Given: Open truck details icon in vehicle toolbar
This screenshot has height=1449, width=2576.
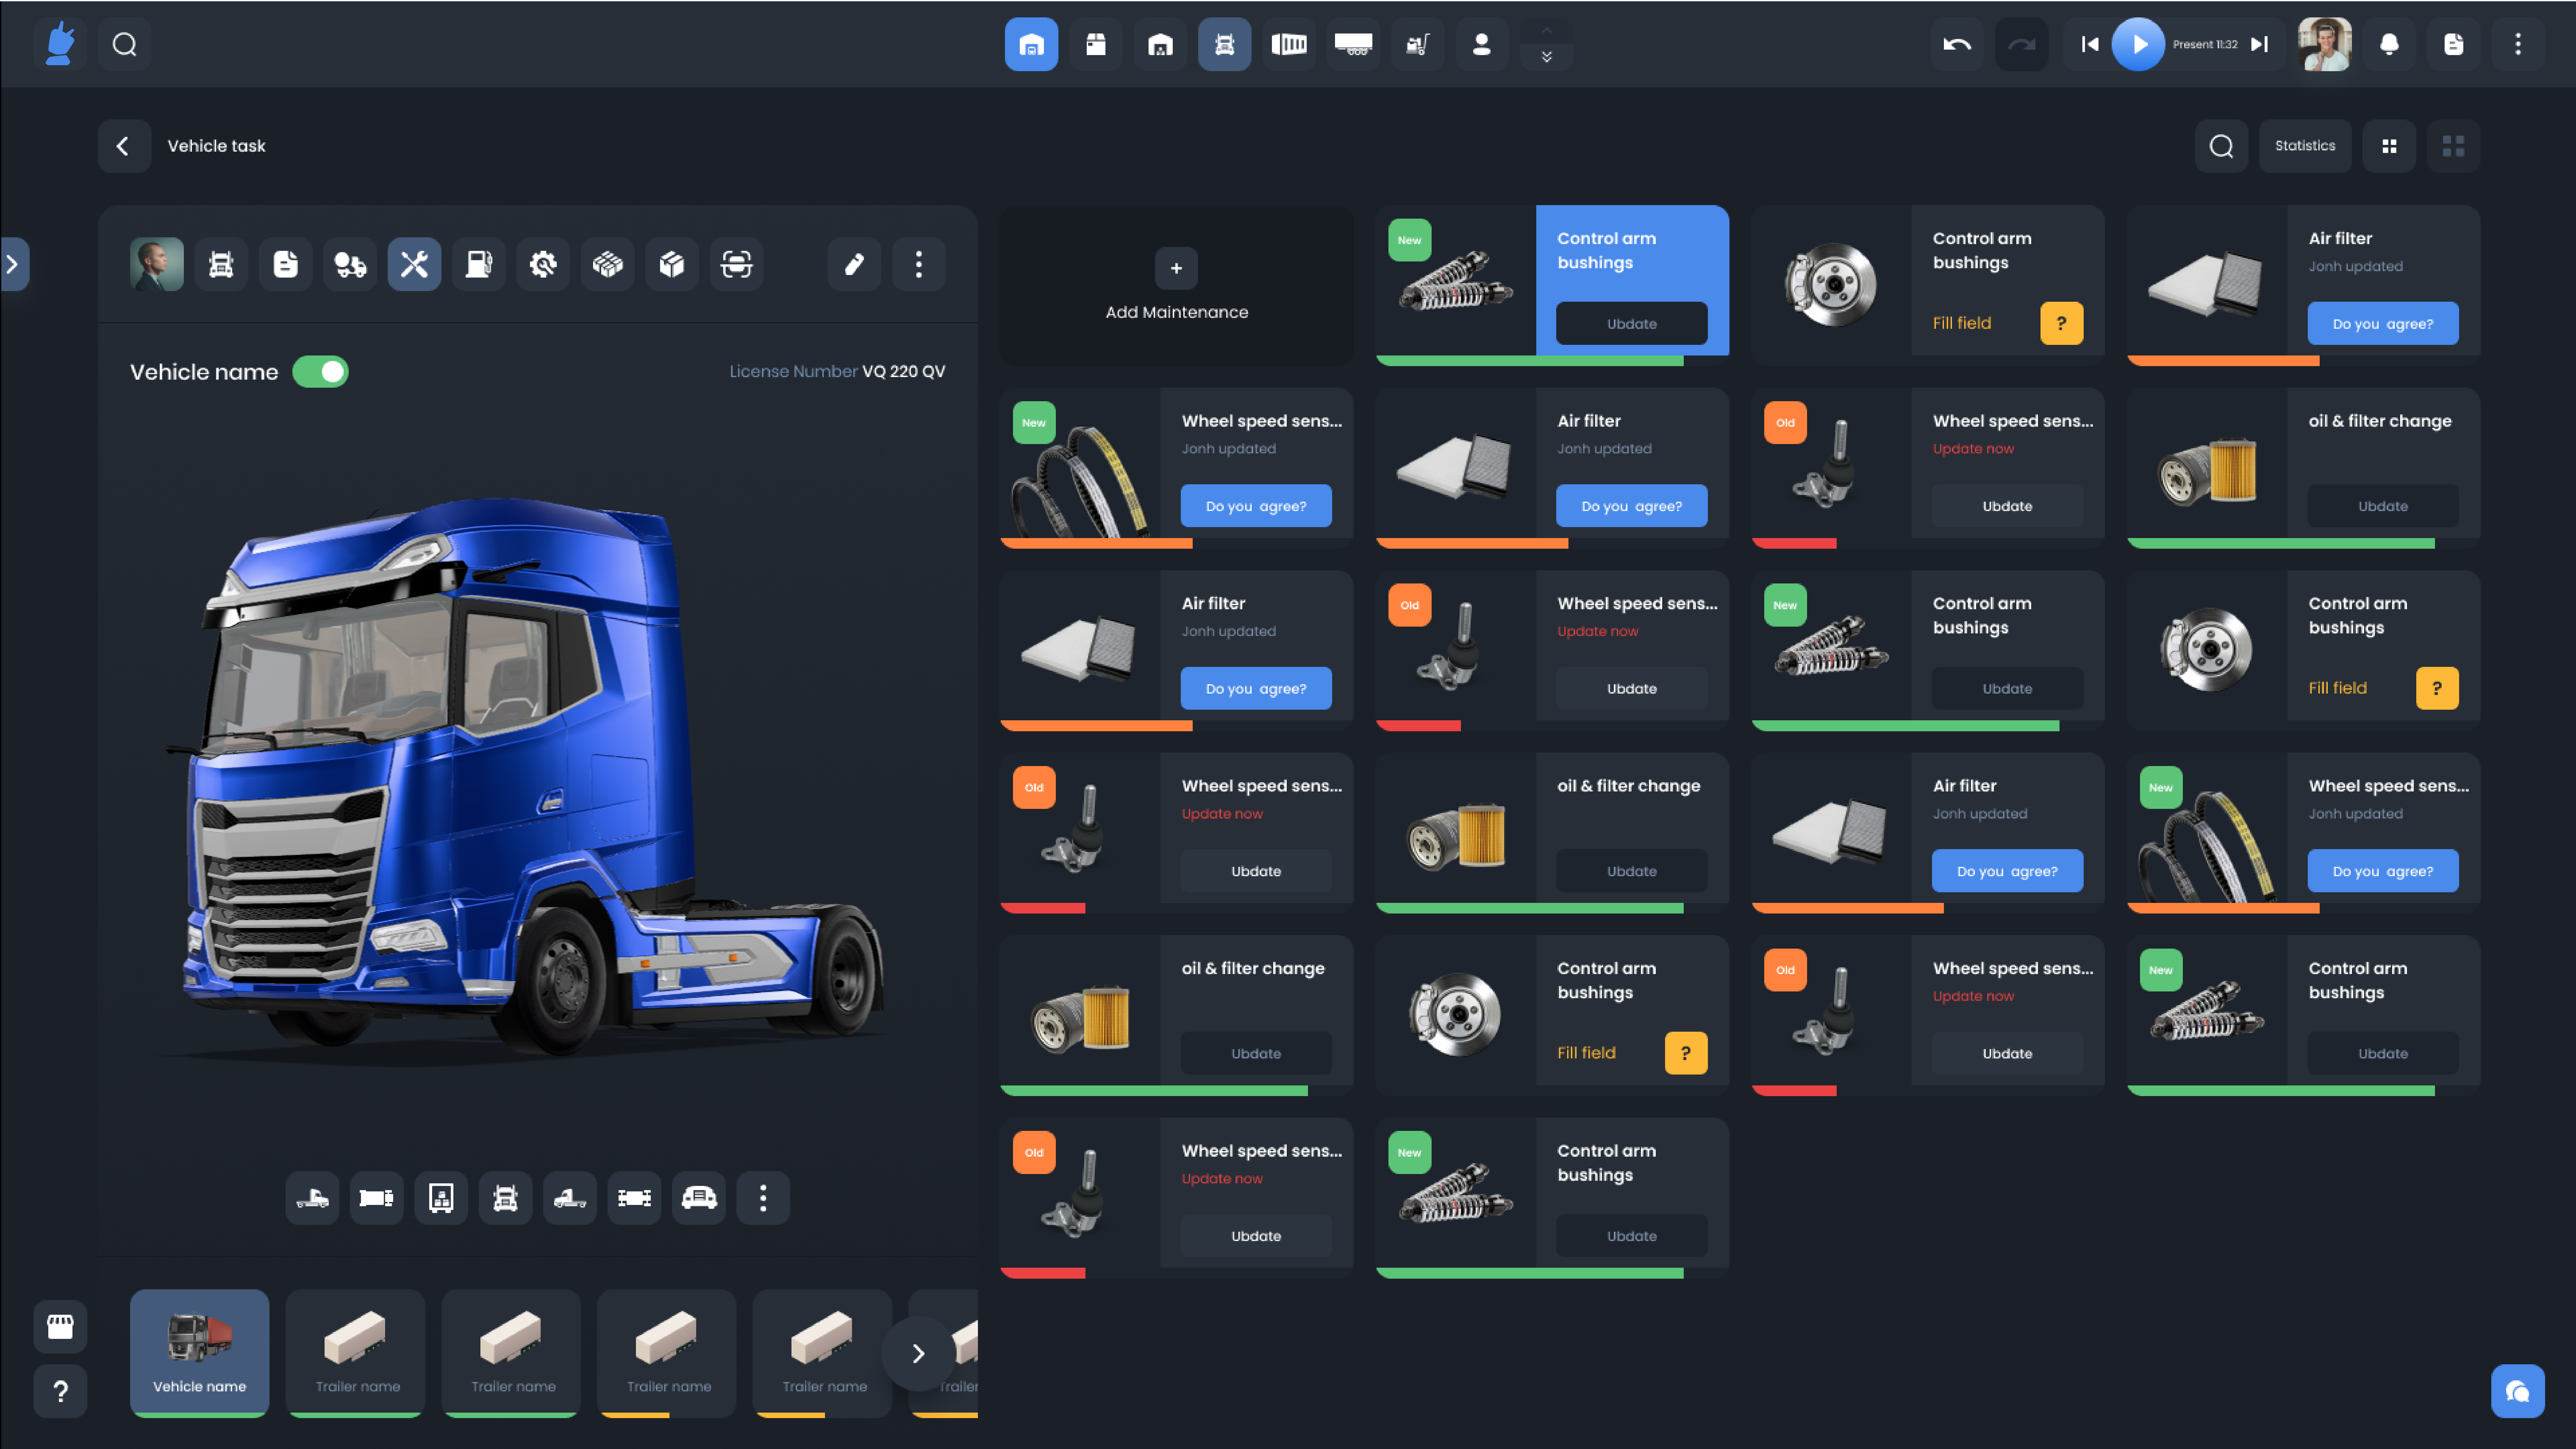Looking at the screenshot, I should (221, 264).
